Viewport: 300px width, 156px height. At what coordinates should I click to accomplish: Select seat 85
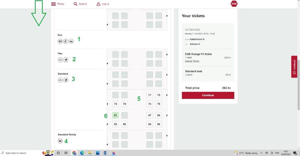tap(159, 115)
